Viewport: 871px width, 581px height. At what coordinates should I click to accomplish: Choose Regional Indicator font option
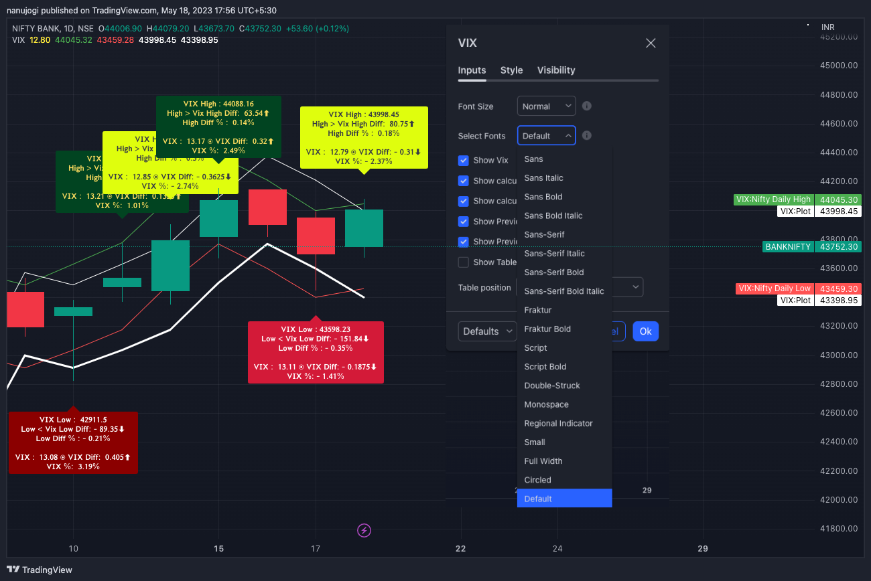coord(564,423)
